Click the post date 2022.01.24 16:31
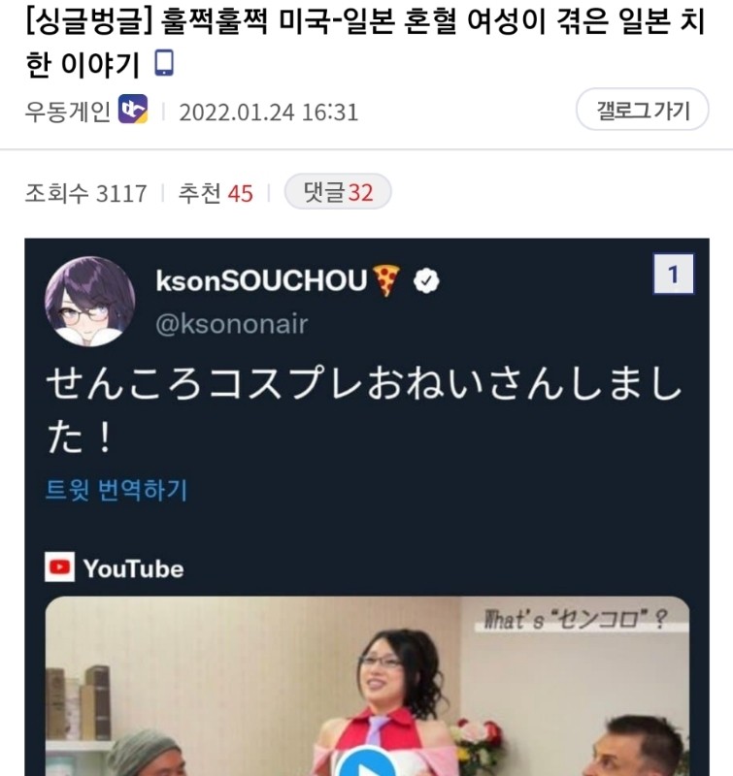 [268, 113]
